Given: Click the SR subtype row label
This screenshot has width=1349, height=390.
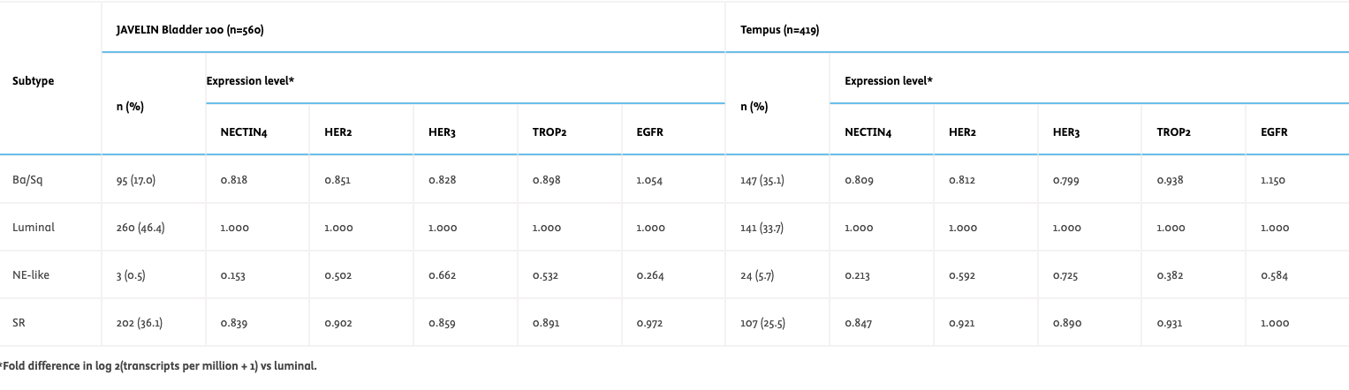Looking at the screenshot, I should (x=19, y=323).
